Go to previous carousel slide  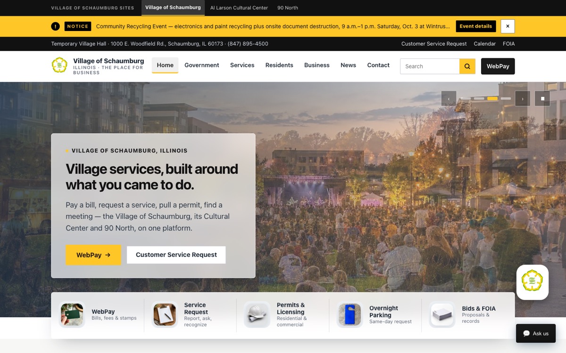(449, 98)
